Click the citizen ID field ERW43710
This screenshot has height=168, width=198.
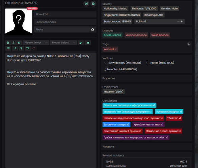[65, 15]
